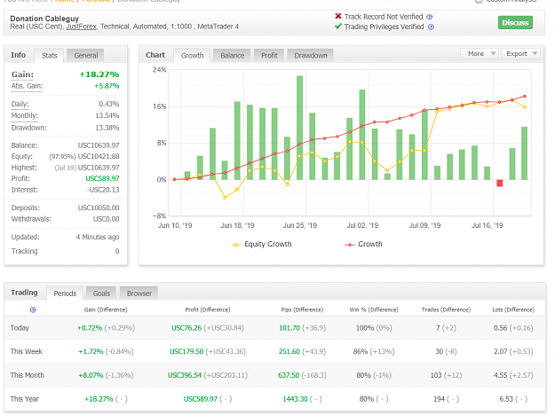Open the Browser tab in Trading

139,294
